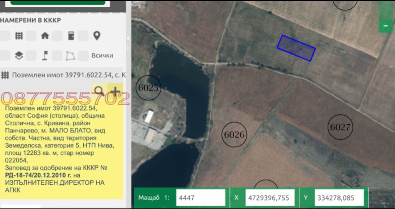
Task: Click the self-contained unit door icon
Action: [x=71, y=36]
